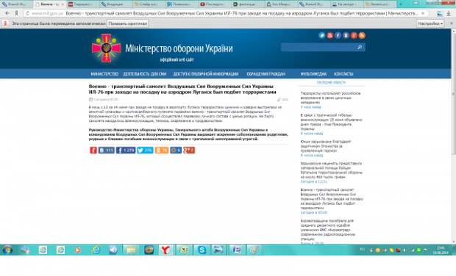The width and height of the screenshot is (456, 276).
Task: Open ОБРАЩЕНИЯ ГРАЖДАН menu item
Action: coord(266,74)
